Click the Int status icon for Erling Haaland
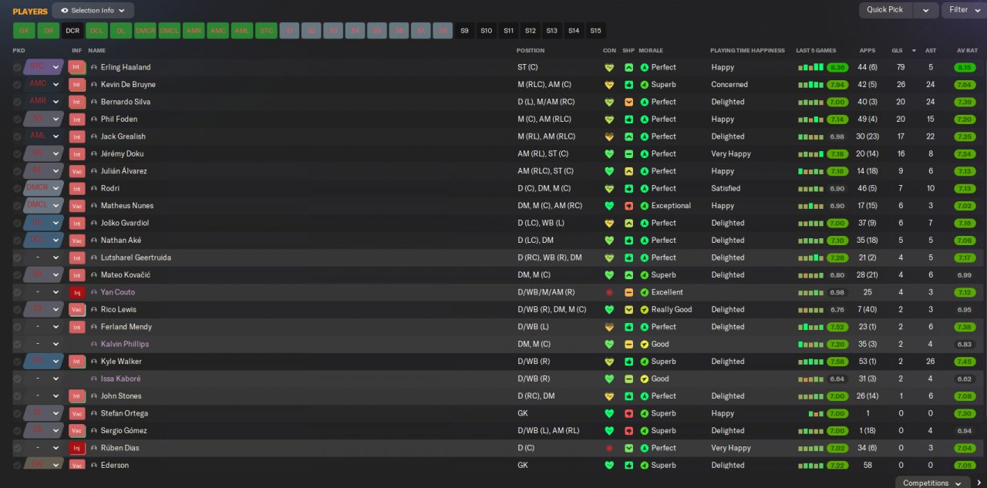 coord(76,67)
